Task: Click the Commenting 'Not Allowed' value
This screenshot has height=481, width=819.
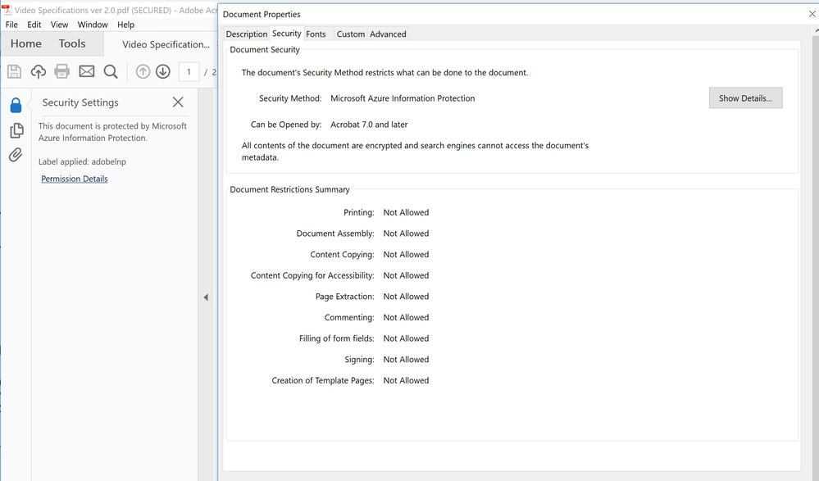Action: (x=406, y=318)
